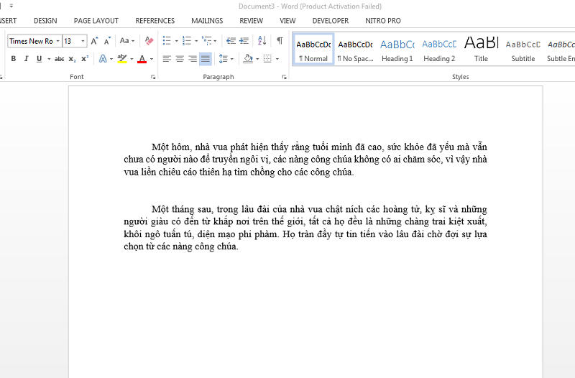Toggle underline formatting

(x=39, y=59)
